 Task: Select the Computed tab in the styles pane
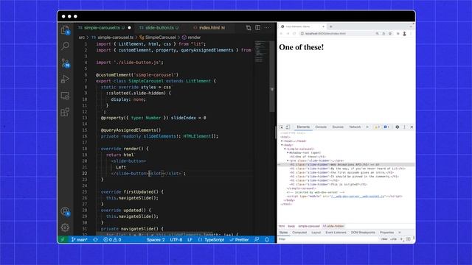tap(299, 233)
